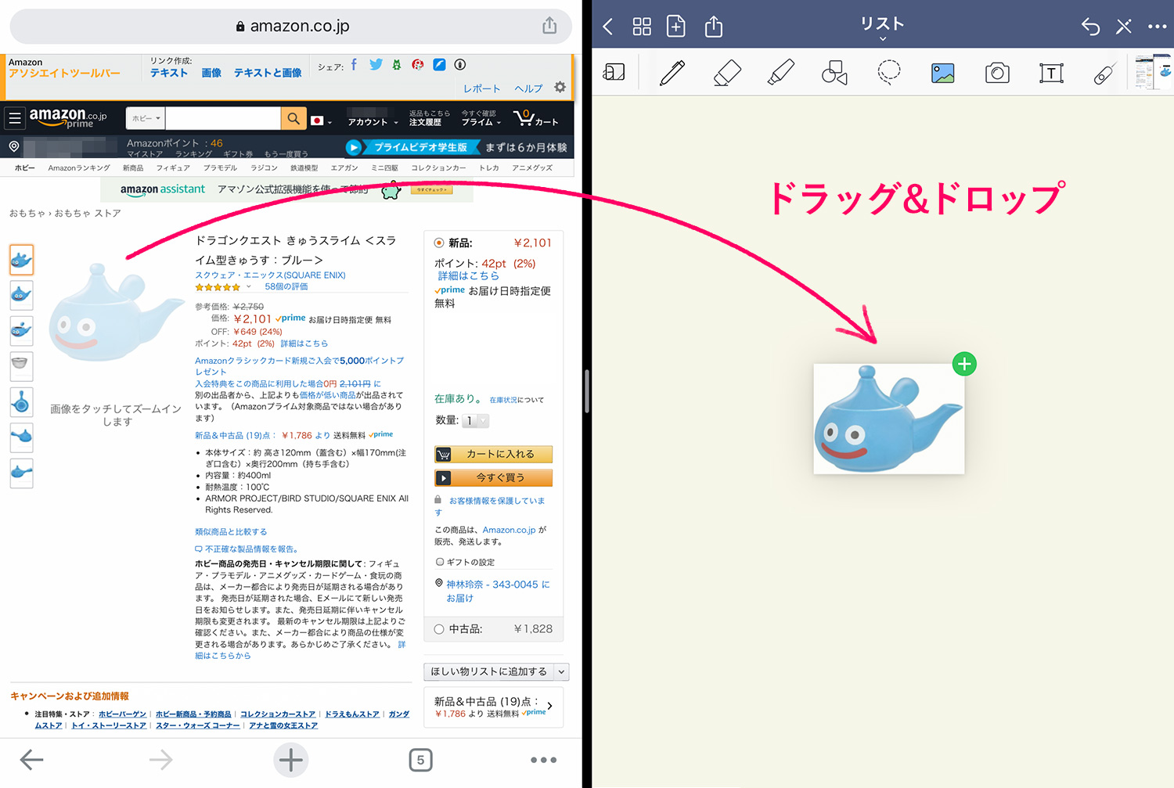1174x788 pixels.
Task: Add a new page to the note
Action: [676, 27]
